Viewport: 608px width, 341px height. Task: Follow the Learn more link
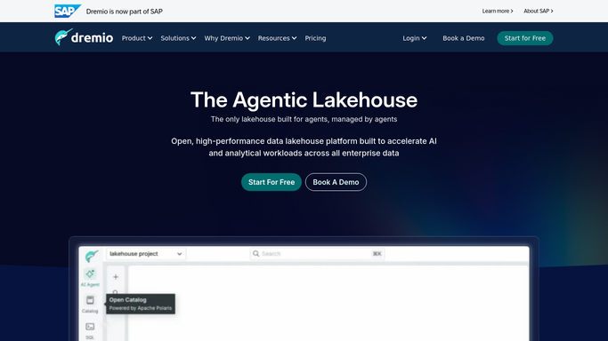click(x=498, y=12)
